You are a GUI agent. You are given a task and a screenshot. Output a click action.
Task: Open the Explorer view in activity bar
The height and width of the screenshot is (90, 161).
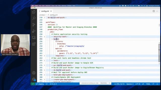pyautogui.click(x=34, y=12)
